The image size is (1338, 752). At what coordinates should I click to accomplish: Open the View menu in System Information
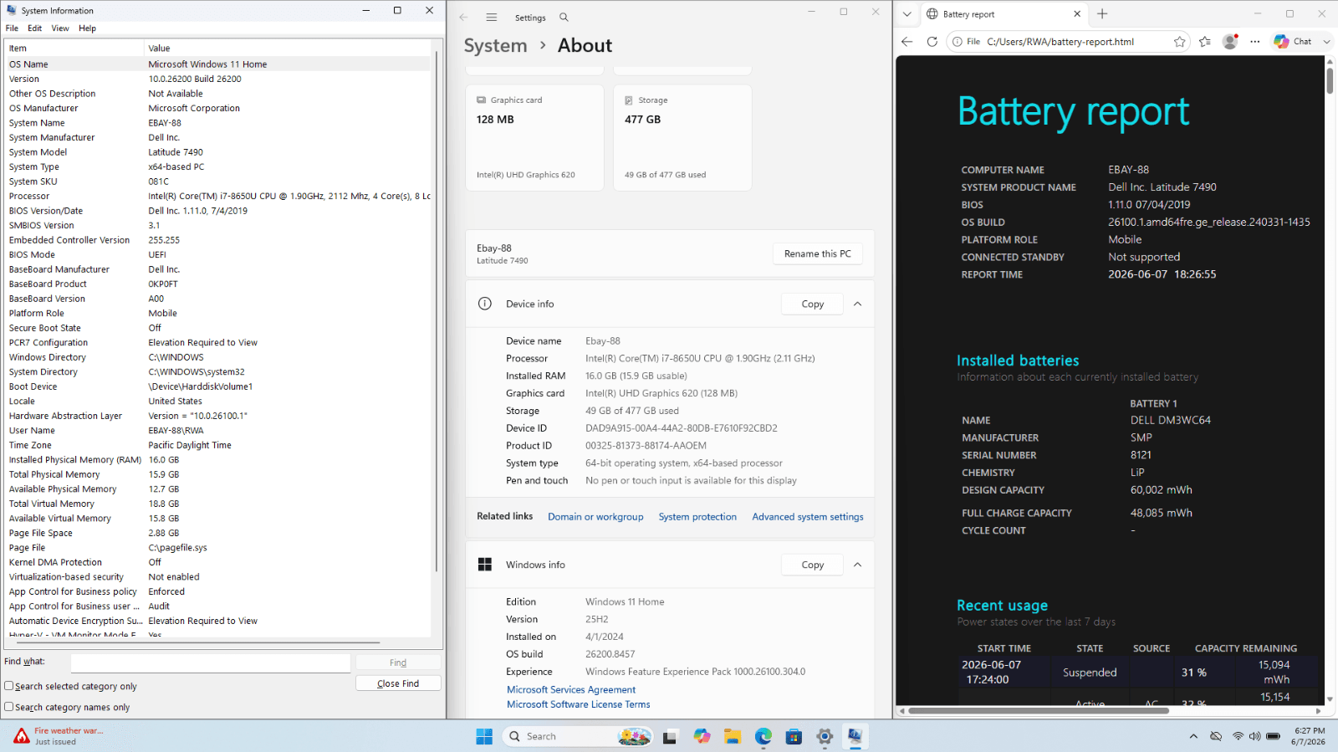(60, 28)
